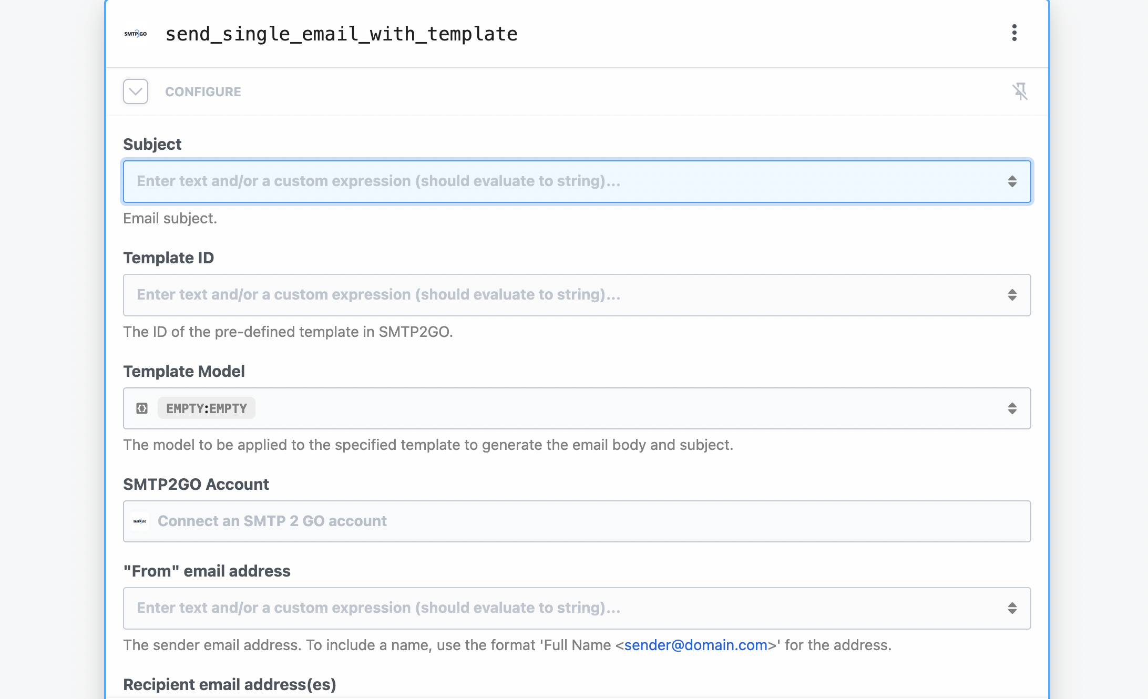Click the code braces icon in Template Model
The width and height of the screenshot is (1148, 699).
coord(142,408)
